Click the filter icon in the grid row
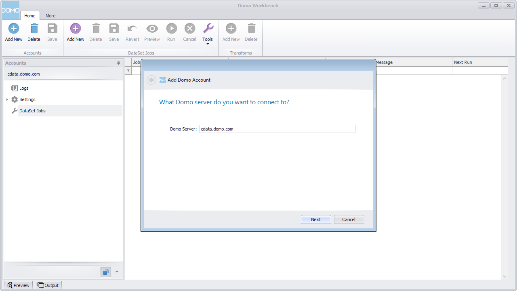 click(128, 71)
